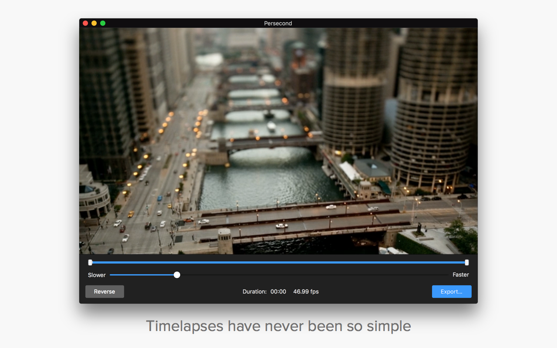Click the Slower label

click(x=97, y=275)
